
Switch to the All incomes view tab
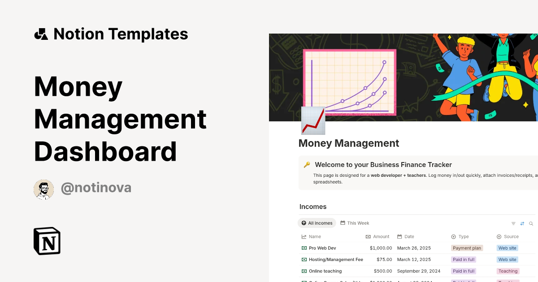pyautogui.click(x=317, y=223)
